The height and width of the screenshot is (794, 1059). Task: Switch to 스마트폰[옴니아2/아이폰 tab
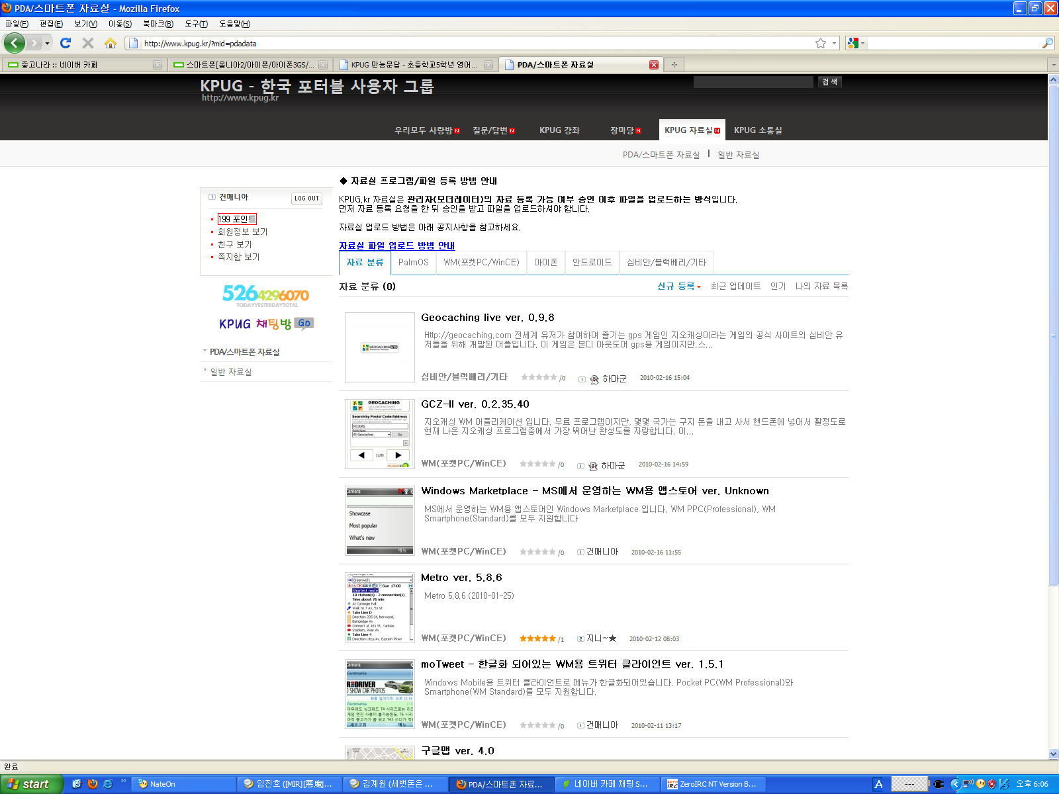(250, 65)
